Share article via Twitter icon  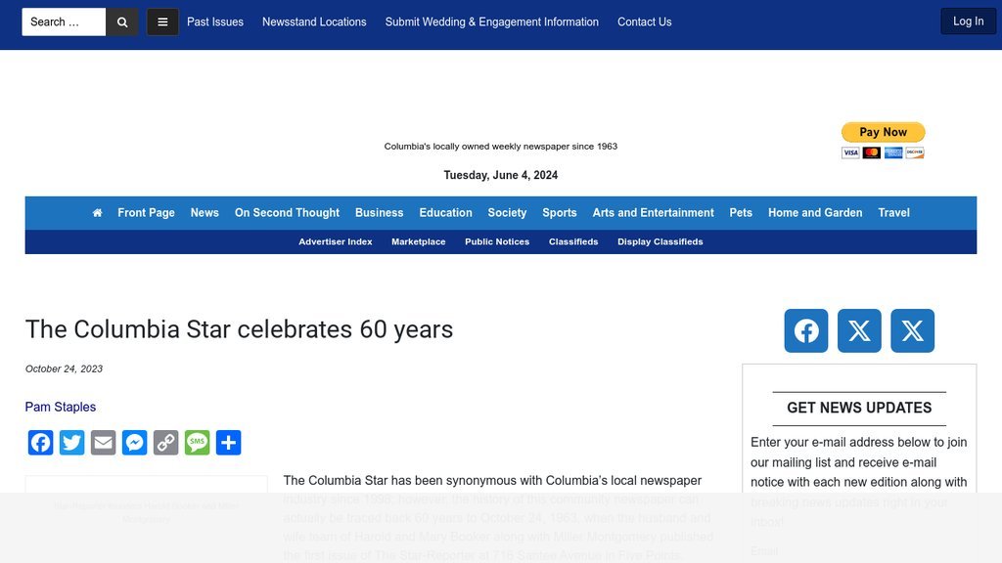tap(72, 443)
